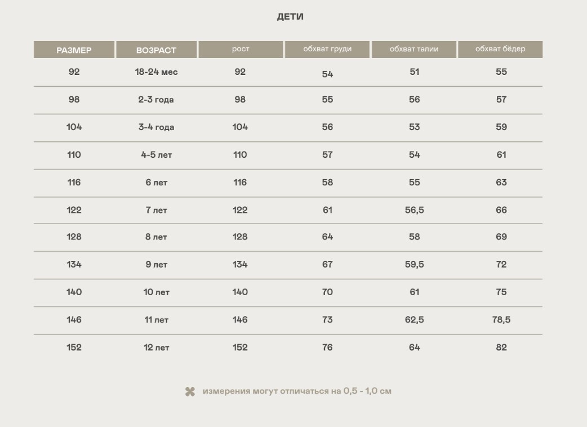Click waist value 59,5 for size 134
Screen dimensions: 587x427
[415, 264]
